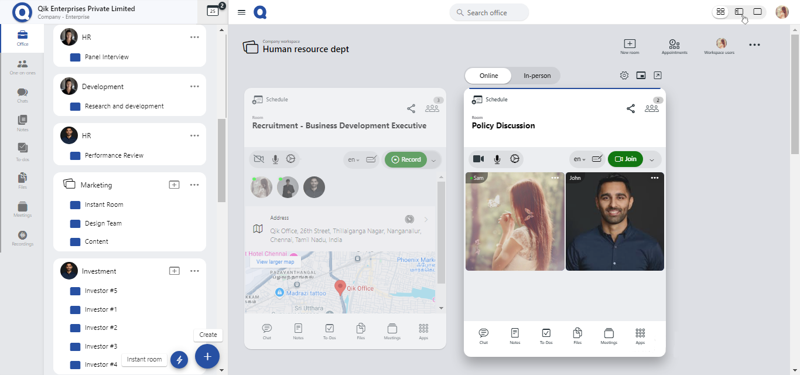Expand the arrow next to Record button

click(434, 160)
